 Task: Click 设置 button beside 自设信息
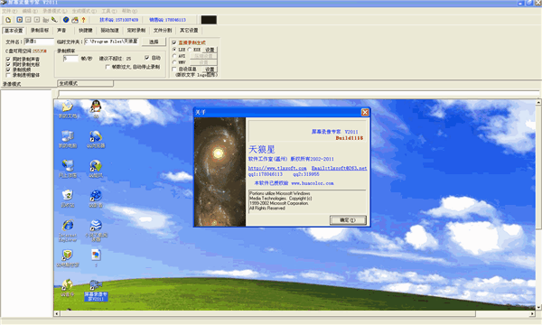(210, 70)
